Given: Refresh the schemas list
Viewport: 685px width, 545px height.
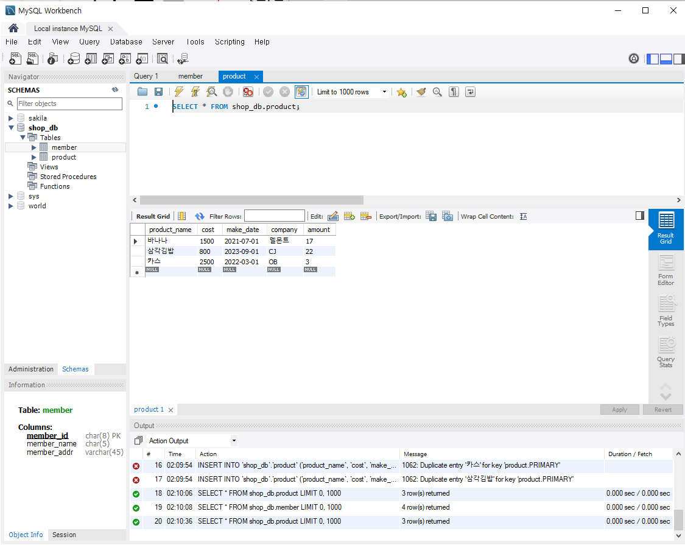Looking at the screenshot, I should pos(115,90).
